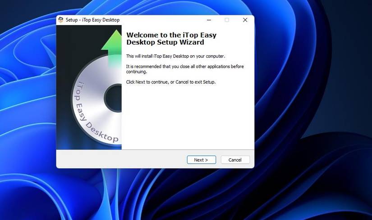Click the 'Click Next to continue' instruction text
This screenshot has height=220, width=372.
171,82
